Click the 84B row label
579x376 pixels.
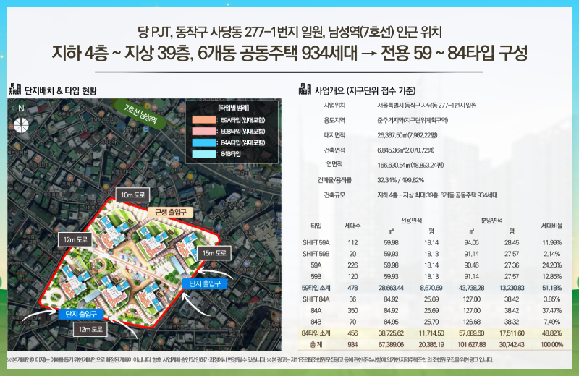coord(316,322)
